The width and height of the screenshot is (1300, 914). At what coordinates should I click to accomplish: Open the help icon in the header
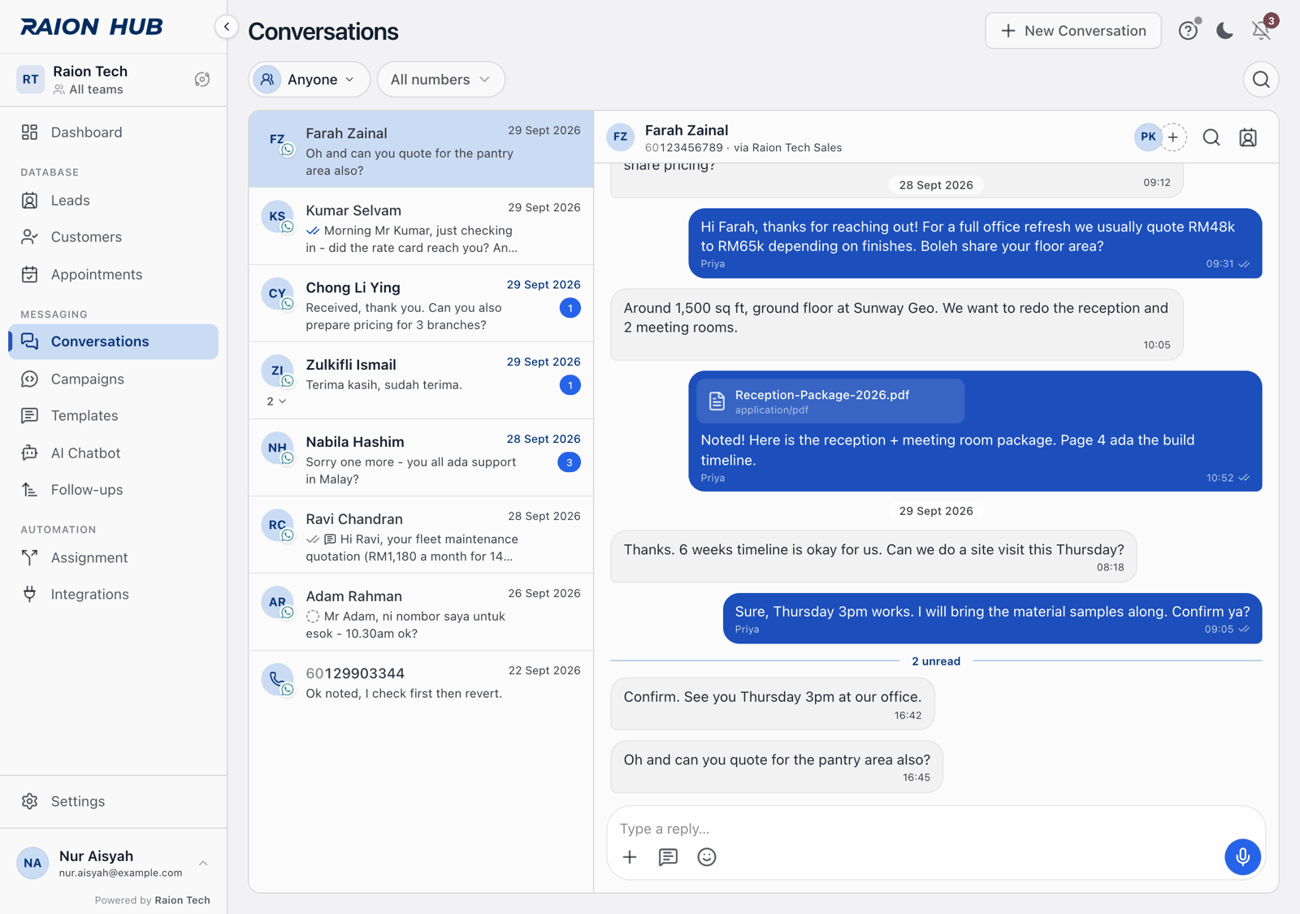pos(1189,31)
